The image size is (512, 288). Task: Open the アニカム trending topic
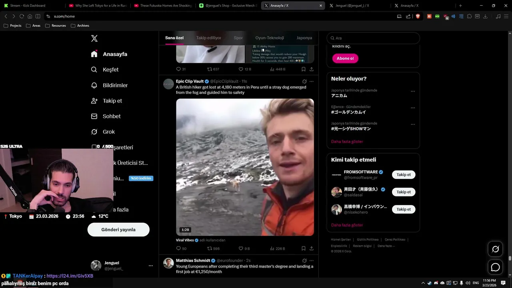tap(339, 96)
